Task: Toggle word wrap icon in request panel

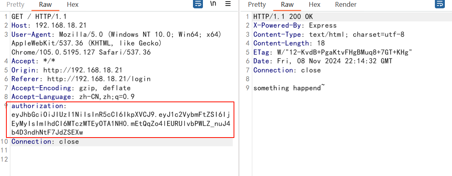Action: point(198,4)
